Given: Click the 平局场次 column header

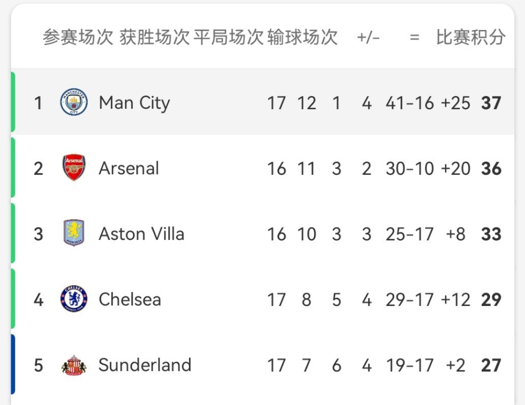Looking at the screenshot, I should pos(228,37).
